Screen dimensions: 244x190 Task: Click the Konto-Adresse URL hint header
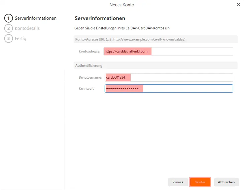pyautogui.click(x=155, y=39)
